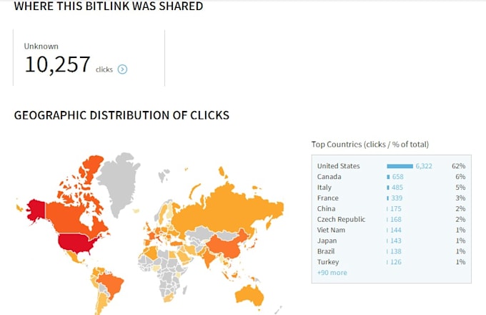Expand the '+90 more' countries list
Viewport: 486px width, 315px height.
[332, 273]
